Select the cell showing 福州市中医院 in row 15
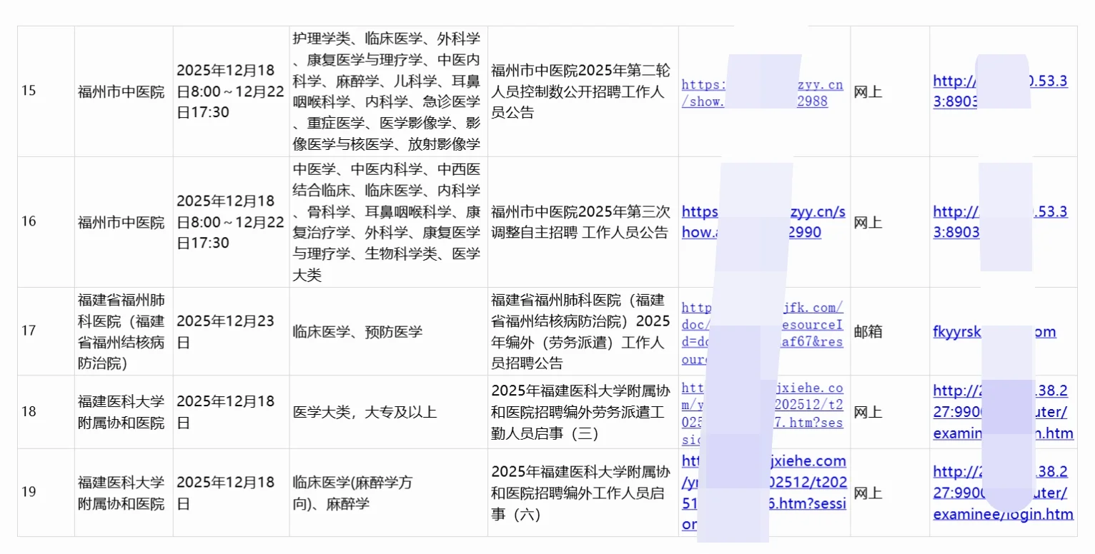This screenshot has height=554, width=1095. pyautogui.click(x=123, y=91)
